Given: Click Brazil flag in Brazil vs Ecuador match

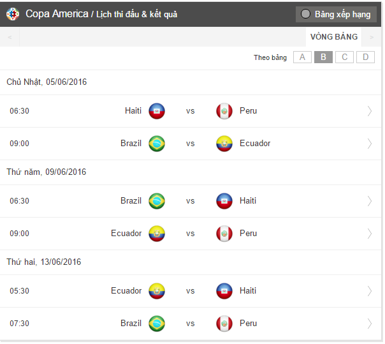Looking at the screenshot, I should point(157,144).
